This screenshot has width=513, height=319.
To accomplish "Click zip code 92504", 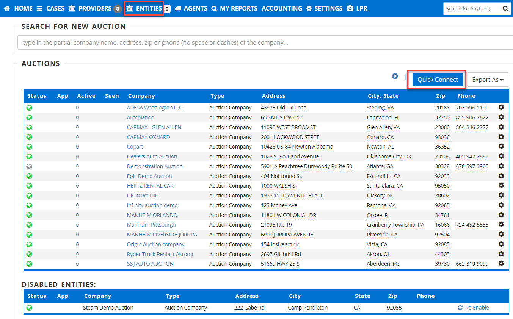I will tap(442, 235).
